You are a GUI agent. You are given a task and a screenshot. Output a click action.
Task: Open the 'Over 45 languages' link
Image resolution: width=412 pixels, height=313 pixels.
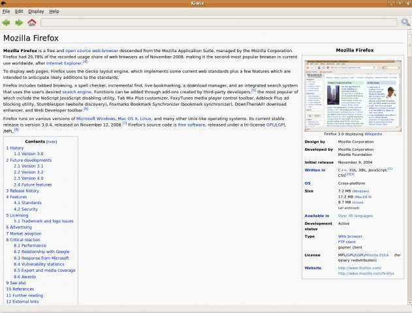(x=355, y=216)
